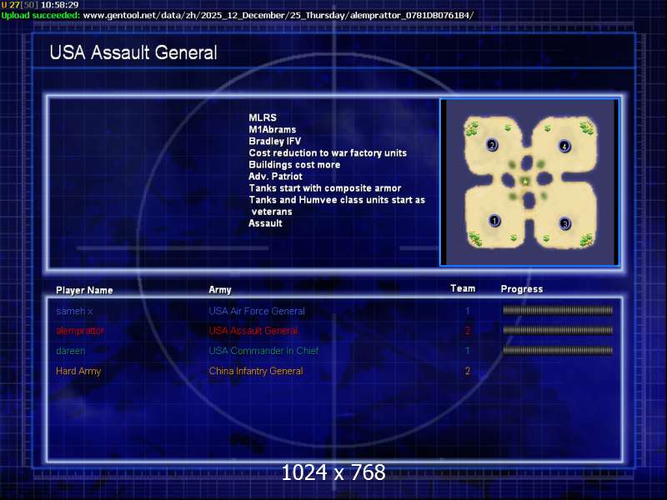The height and width of the screenshot is (500, 667).
Task: Click team number for Hard Army
Action: click(x=468, y=371)
